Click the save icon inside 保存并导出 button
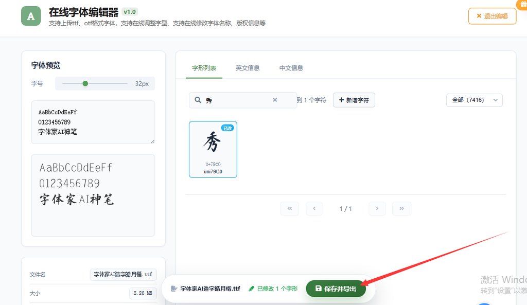The height and width of the screenshot is (305, 527). 318,288
